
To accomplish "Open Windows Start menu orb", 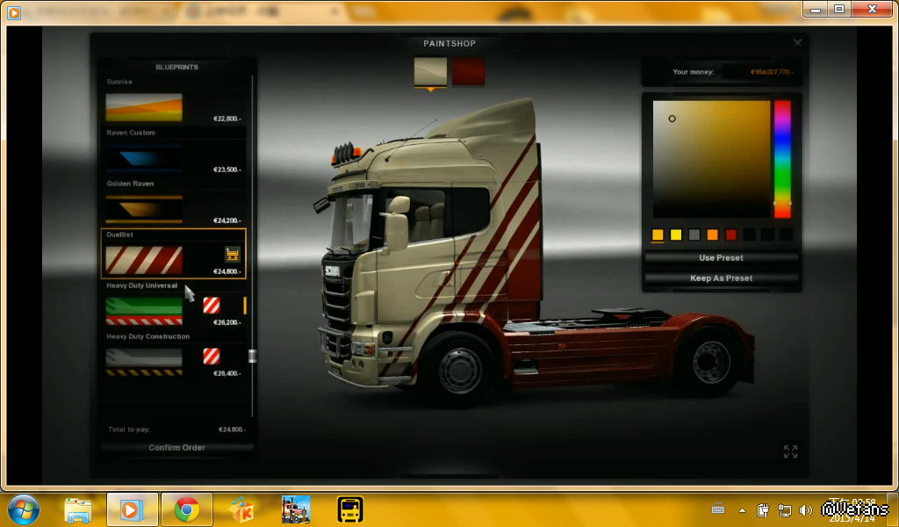I will (x=24, y=509).
